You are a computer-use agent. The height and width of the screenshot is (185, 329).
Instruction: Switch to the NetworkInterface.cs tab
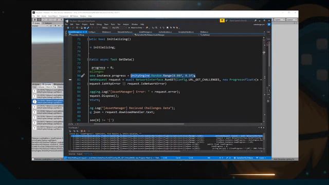pyautogui.click(x=125, y=32)
